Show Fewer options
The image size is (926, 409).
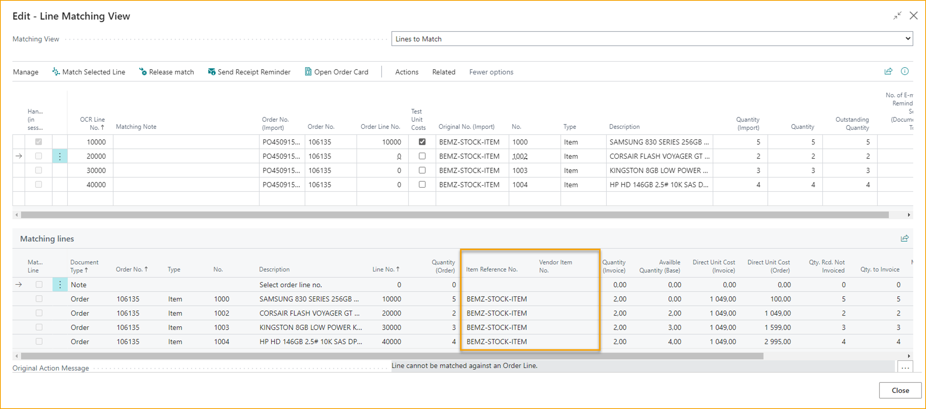click(491, 72)
